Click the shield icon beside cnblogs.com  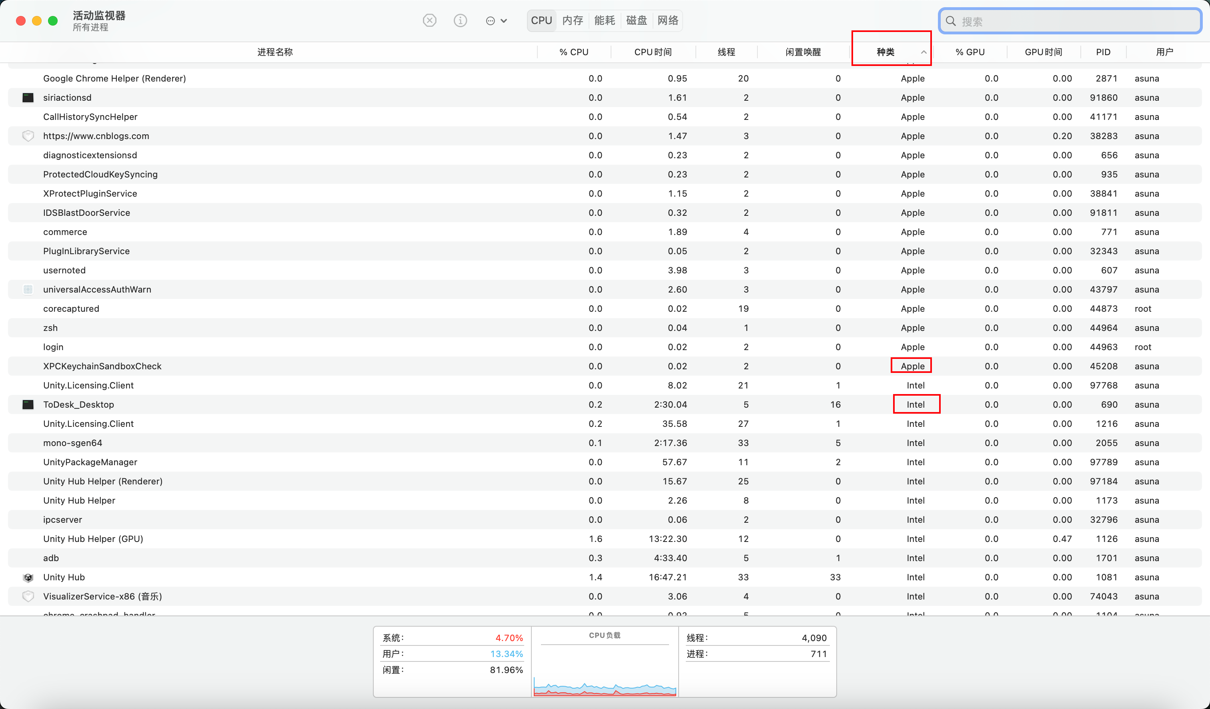(x=28, y=136)
